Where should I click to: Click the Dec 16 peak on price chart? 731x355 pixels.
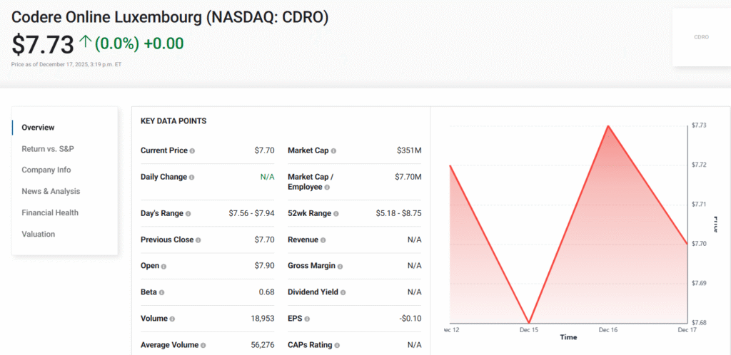[x=608, y=126]
